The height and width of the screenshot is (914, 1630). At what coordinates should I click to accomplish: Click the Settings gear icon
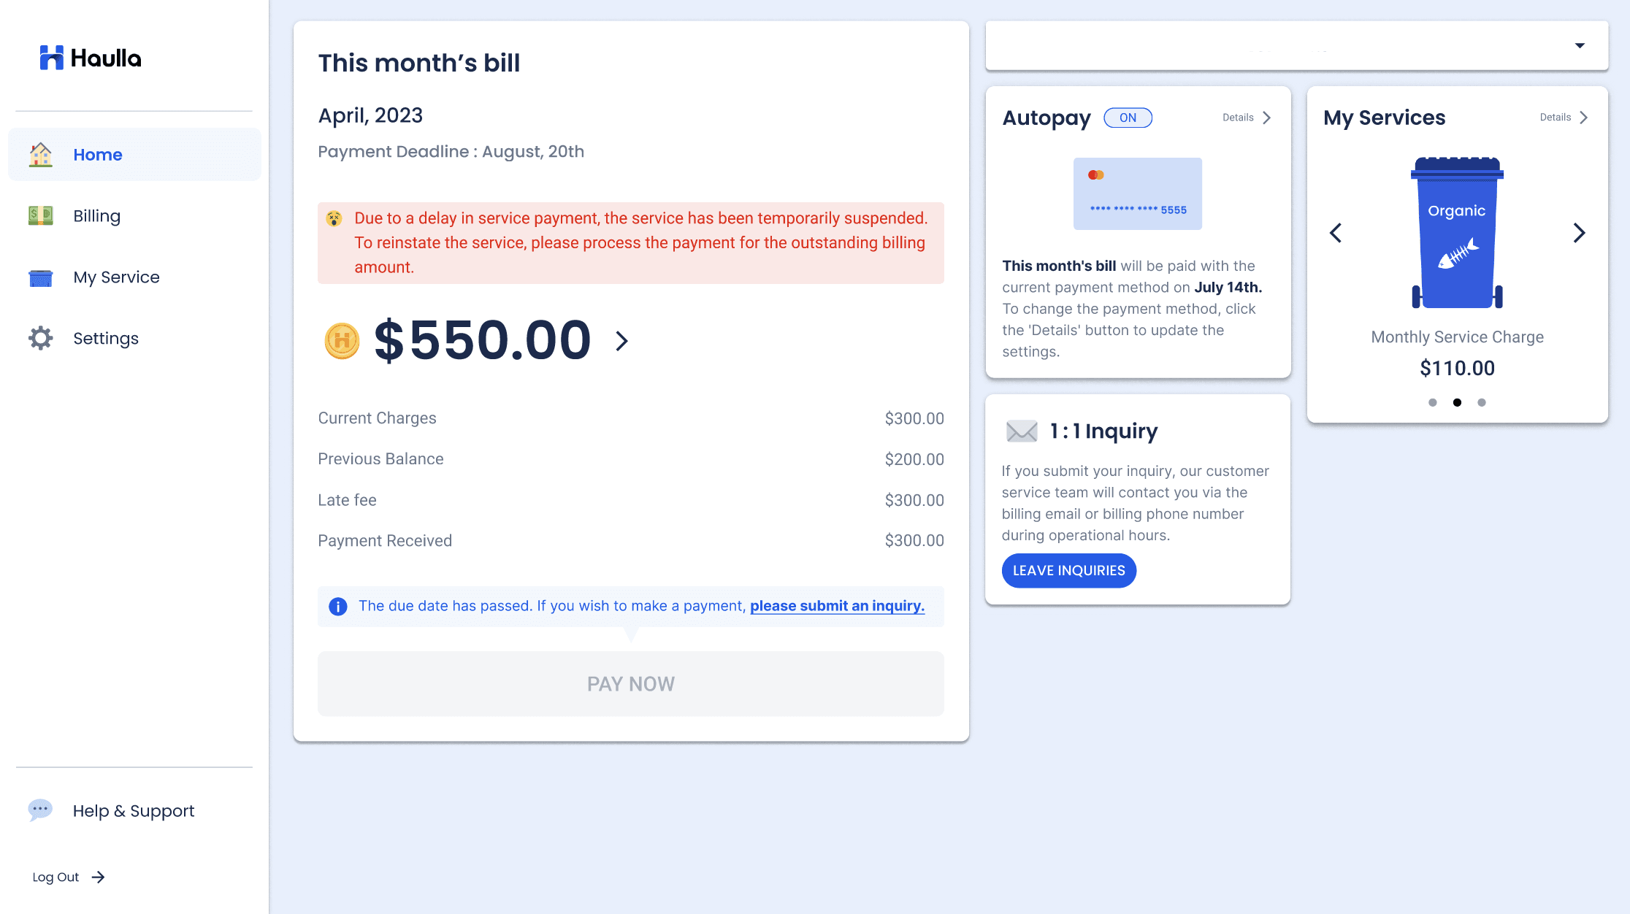pyautogui.click(x=41, y=338)
